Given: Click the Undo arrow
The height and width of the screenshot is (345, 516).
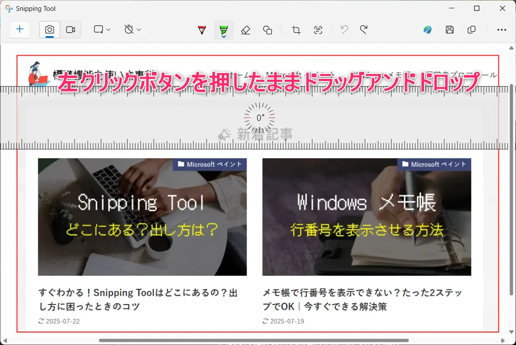Looking at the screenshot, I should (x=344, y=30).
